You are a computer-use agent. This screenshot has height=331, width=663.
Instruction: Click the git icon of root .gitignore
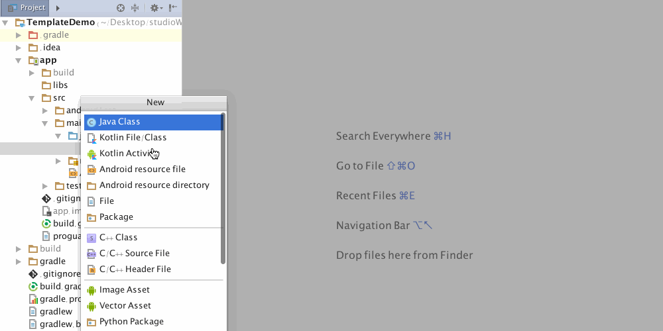click(33, 274)
